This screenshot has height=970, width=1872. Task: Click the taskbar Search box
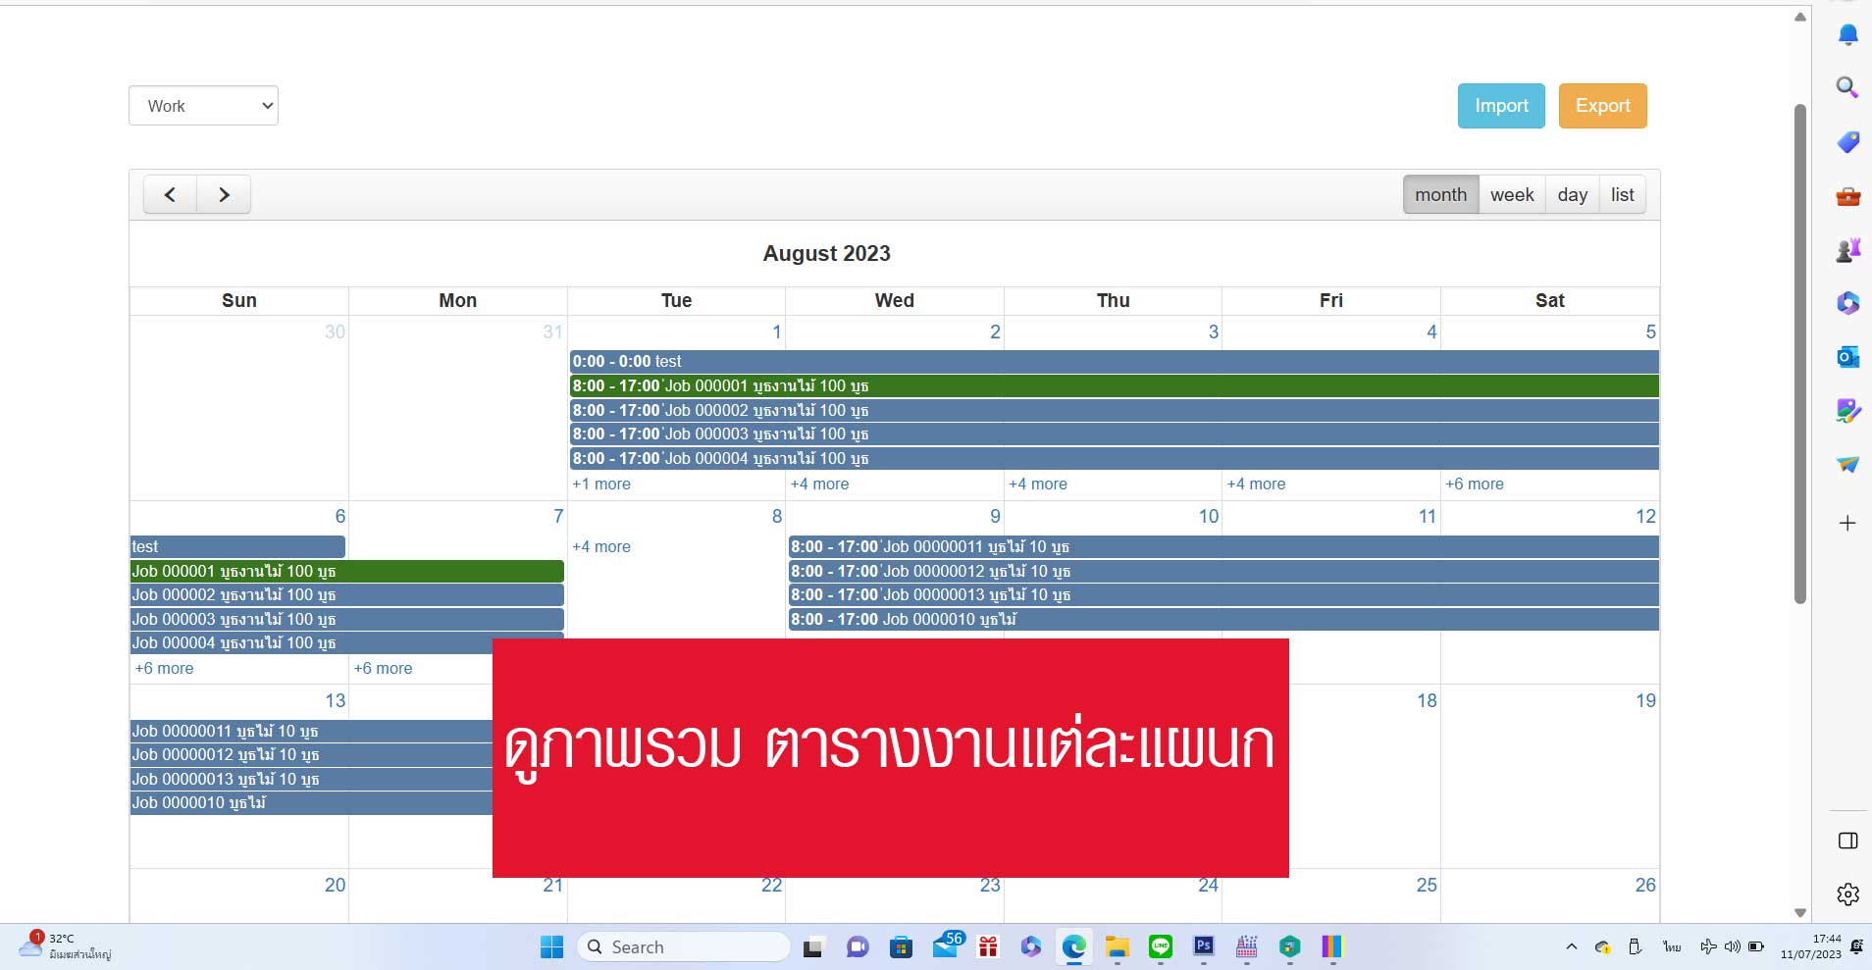684,946
